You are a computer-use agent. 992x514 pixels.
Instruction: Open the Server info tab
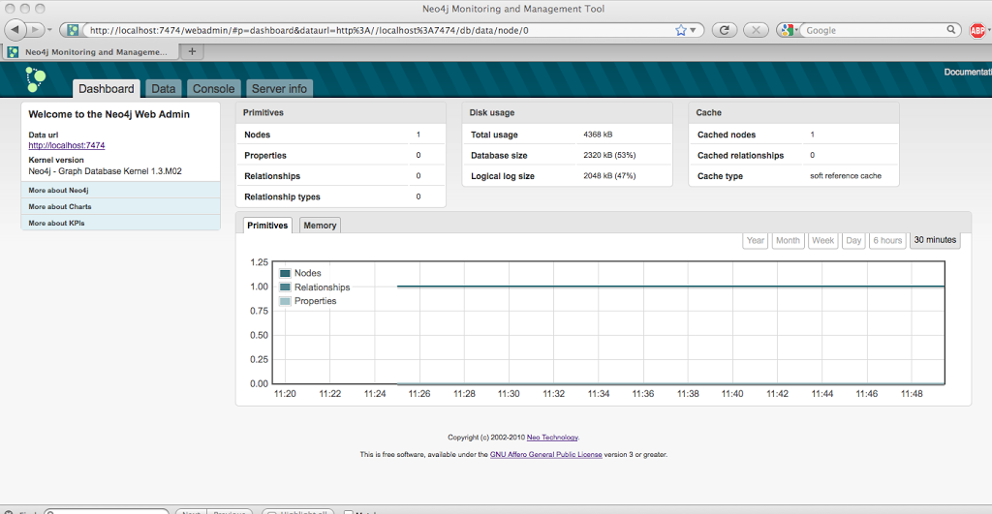(x=279, y=88)
